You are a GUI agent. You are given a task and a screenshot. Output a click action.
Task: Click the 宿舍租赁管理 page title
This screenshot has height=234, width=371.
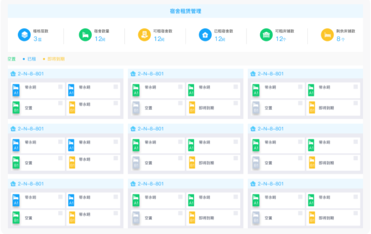pos(186,11)
